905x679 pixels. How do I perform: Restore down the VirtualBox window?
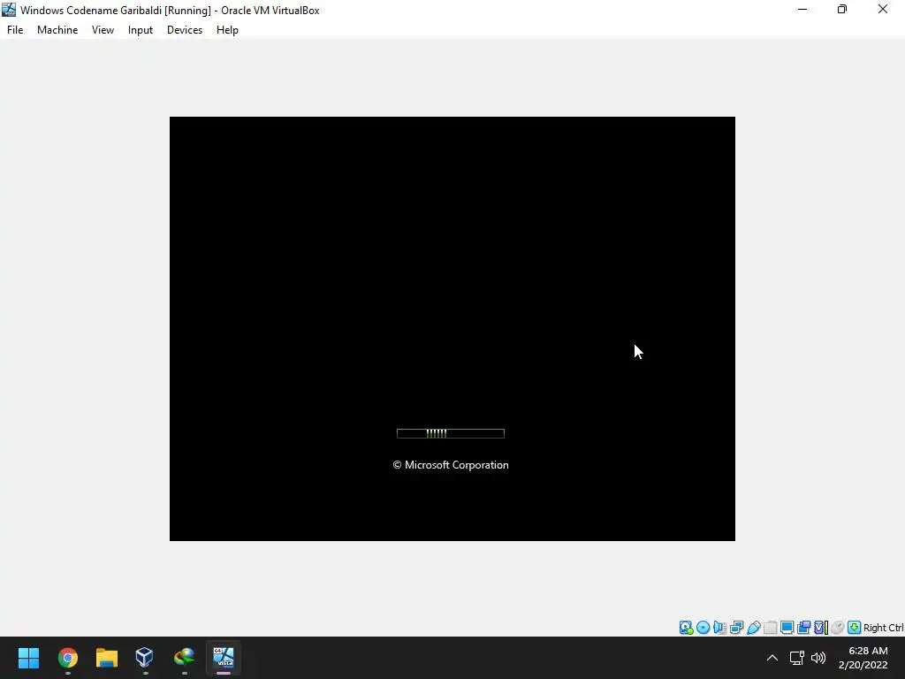(x=842, y=9)
